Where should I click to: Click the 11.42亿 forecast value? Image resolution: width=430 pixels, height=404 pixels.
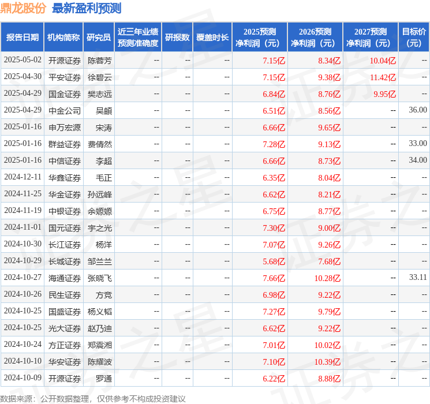383,77
